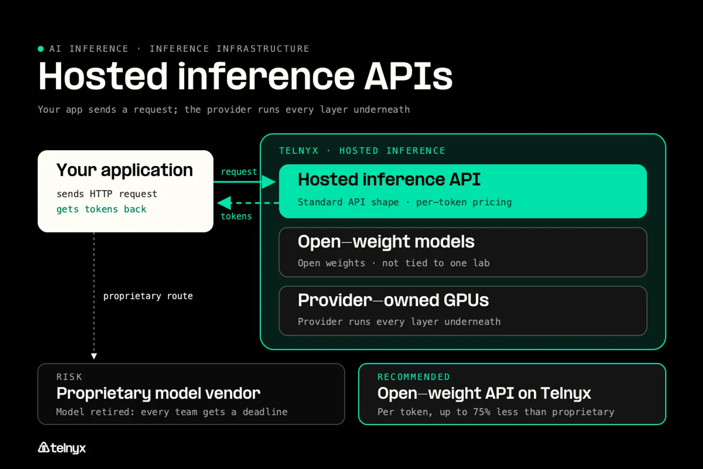This screenshot has height=469, width=703.
Task: Click the Telnyx logo at the bottom
Action: tap(62, 448)
